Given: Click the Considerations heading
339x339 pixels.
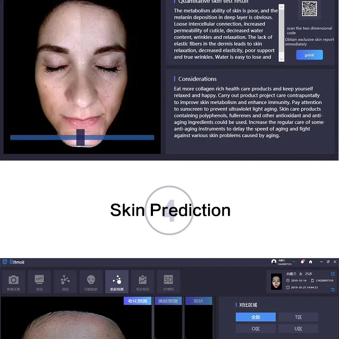Looking at the screenshot, I should pos(197,79).
